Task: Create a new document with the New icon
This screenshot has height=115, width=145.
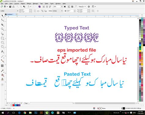Action: tap(2, 7)
